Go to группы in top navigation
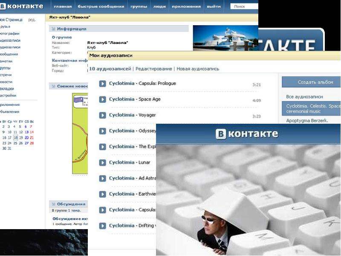This screenshot has width=341, height=256. coord(139,6)
